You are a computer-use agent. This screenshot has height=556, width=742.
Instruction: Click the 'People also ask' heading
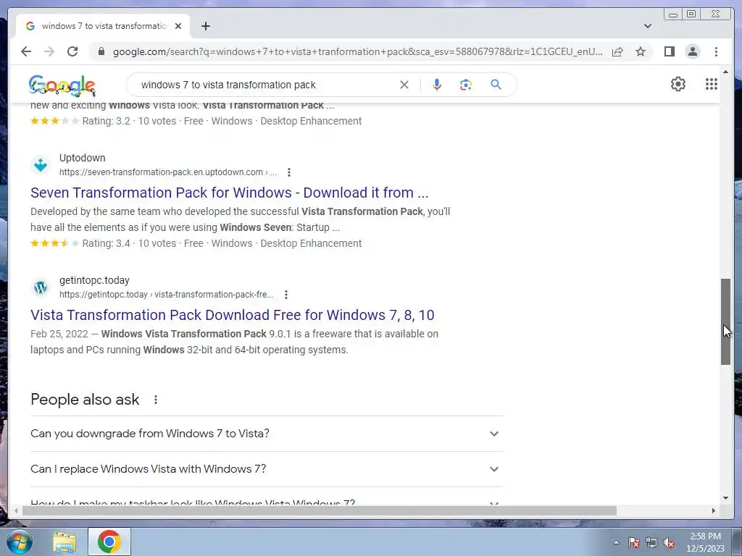click(85, 400)
